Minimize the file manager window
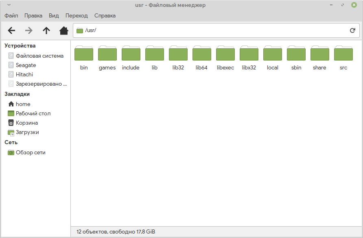This screenshot has height=238, width=363. pyautogui.click(x=331, y=5)
